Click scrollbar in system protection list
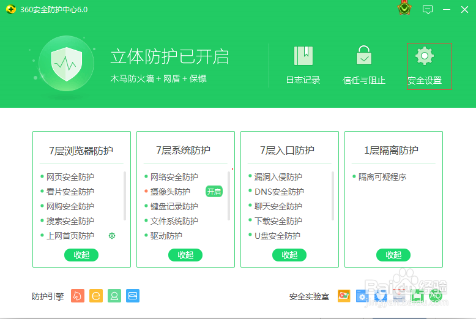The height and width of the screenshot is (319, 476). tap(229, 196)
